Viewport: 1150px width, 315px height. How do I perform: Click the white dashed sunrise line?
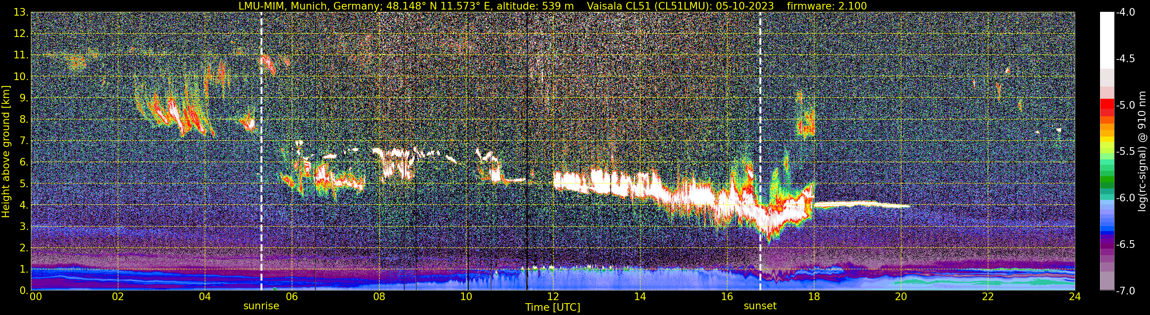(262, 151)
